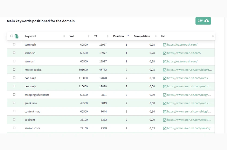Open external link icon for 'content map' row
This screenshot has height=150, width=227.
pos(165,112)
